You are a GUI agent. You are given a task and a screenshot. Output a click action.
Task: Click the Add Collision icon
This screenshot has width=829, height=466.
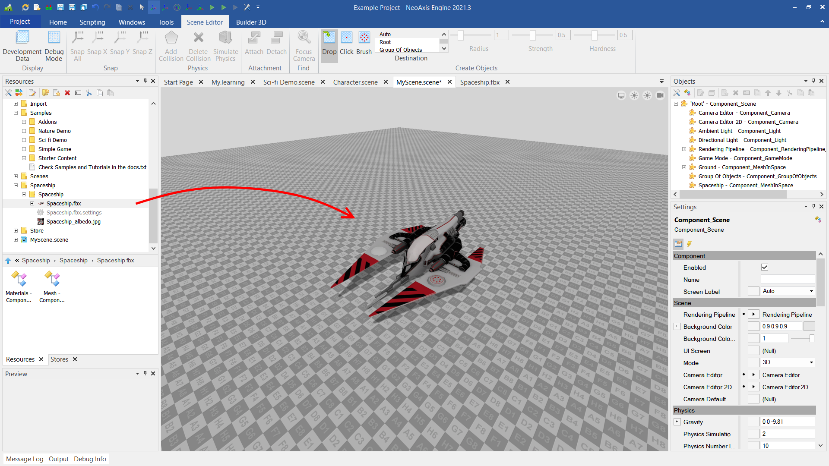[x=171, y=38]
